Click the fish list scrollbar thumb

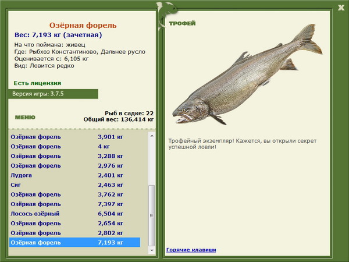coord(152,215)
